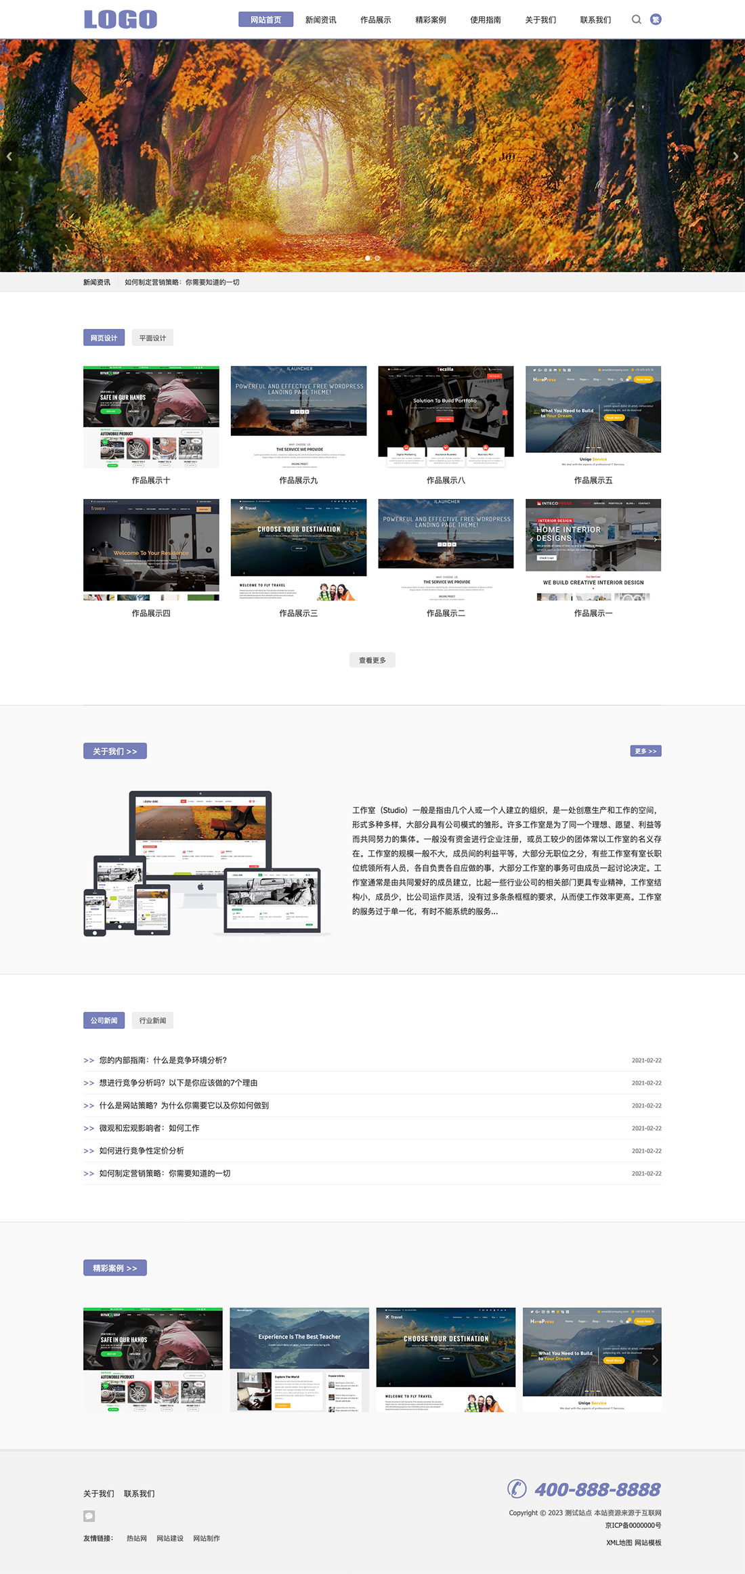Click the 更多 >> button

(x=645, y=751)
